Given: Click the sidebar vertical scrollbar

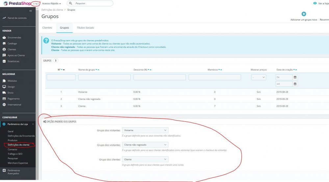Looking at the screenshot, I should click(x=37, y=93).
